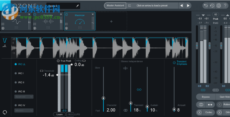Click the Codec button

[x=208, y=112]
